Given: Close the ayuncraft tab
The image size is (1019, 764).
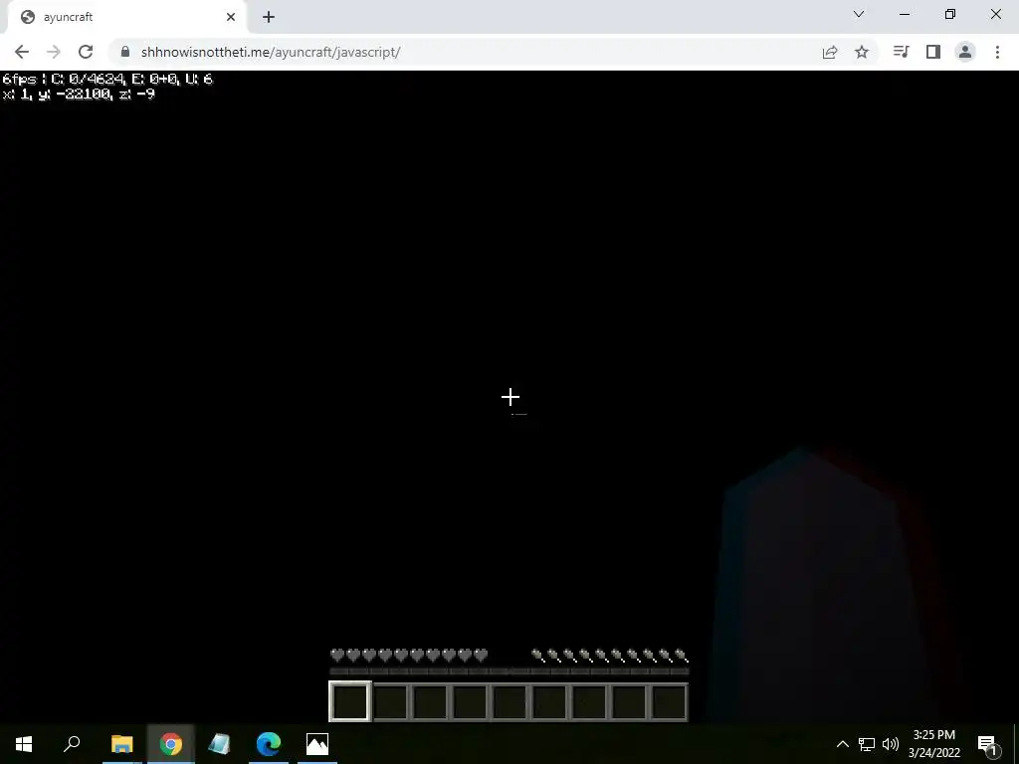Looking at the screenshot, I should pyautogui.click(x=231, y=17).
